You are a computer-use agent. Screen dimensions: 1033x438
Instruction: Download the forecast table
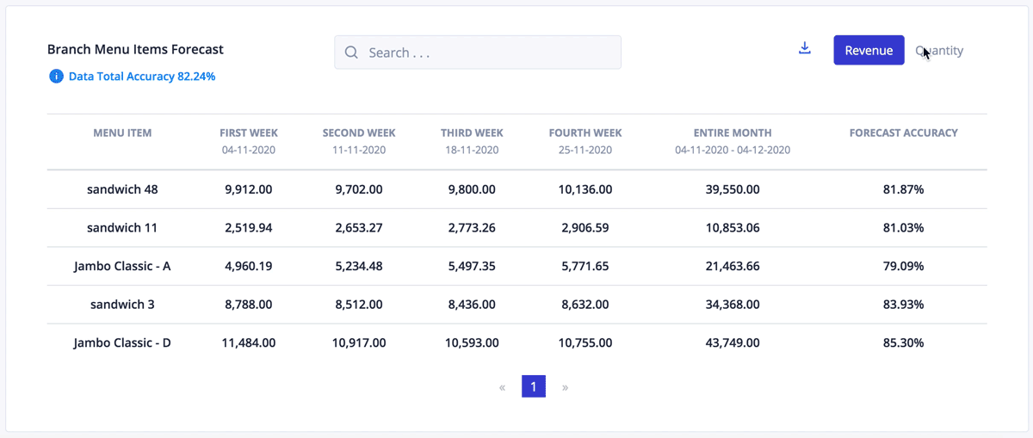point(805,48)
